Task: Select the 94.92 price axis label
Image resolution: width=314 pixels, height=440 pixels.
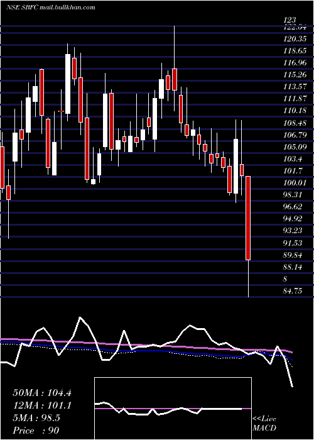Action: pos(293,219)
